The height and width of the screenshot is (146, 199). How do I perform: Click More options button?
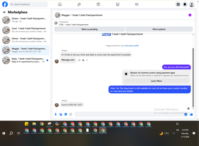coord(159,29)
